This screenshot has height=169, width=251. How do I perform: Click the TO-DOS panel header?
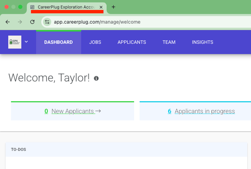coord(19,150)
